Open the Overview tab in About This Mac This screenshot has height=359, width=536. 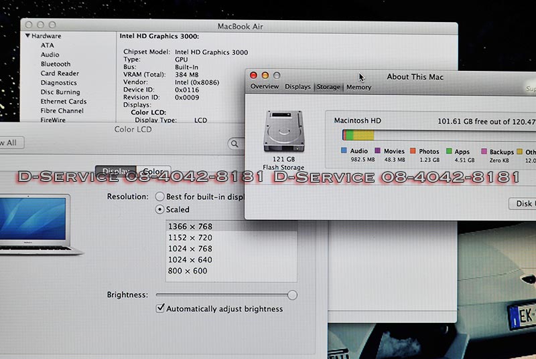pos(265,86)
